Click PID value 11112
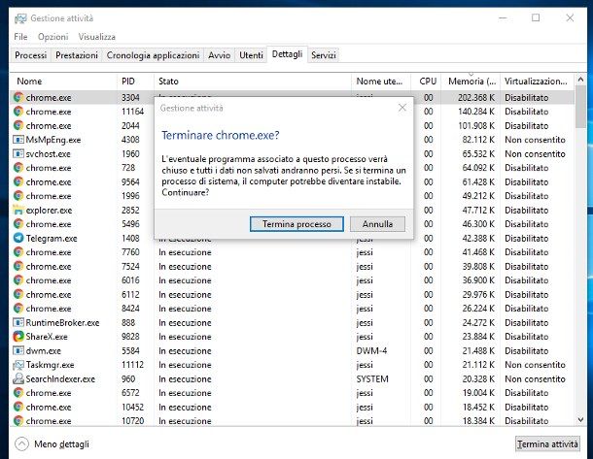 pyautogui.click(x=132, y=365)
